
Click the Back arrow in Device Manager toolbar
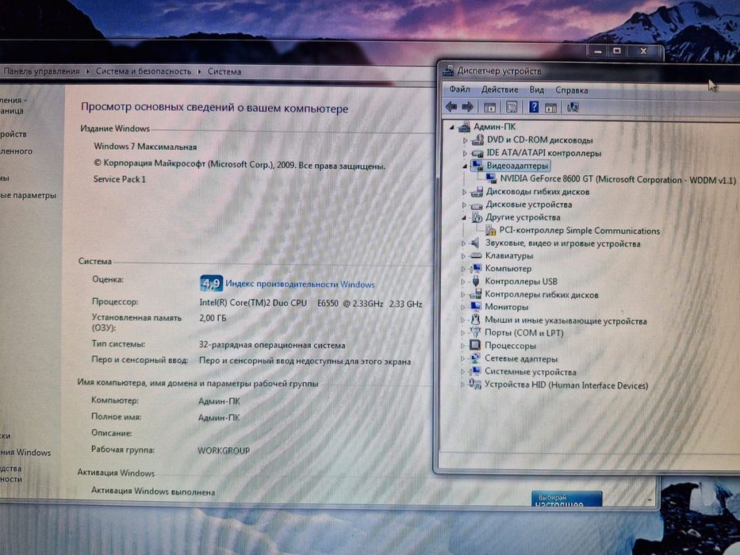click(451, 107)
